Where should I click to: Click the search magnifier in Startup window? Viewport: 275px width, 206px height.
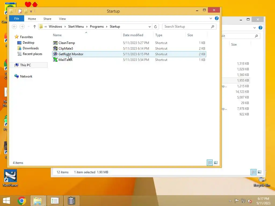(213, 27)
